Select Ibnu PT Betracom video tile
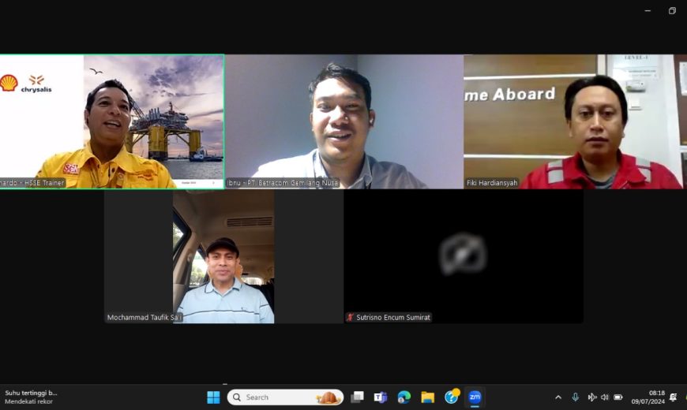 (x=344, y=121)
